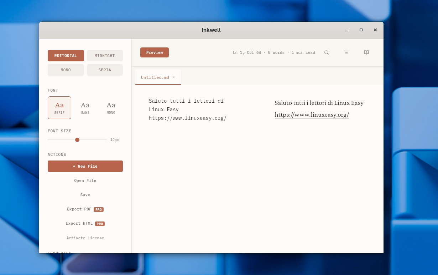The image size is (438, 275).
Task: Open the linuxeasy.org link in preview
Action: click(312, 115)
